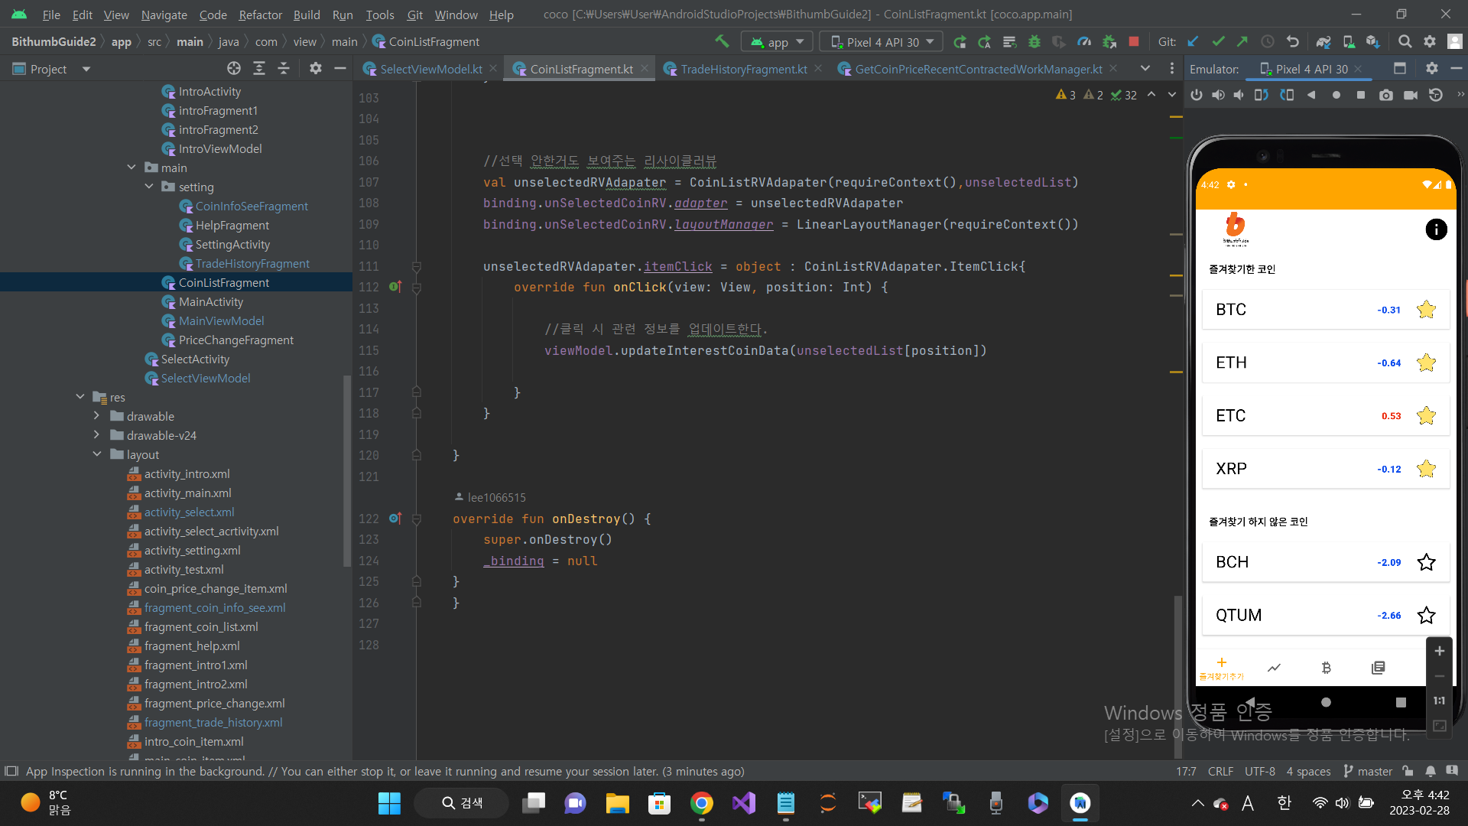Screen dimensions: 1468x826
Task: Toggle XRP favorite star off
Action: click(x=1426, y=469)
